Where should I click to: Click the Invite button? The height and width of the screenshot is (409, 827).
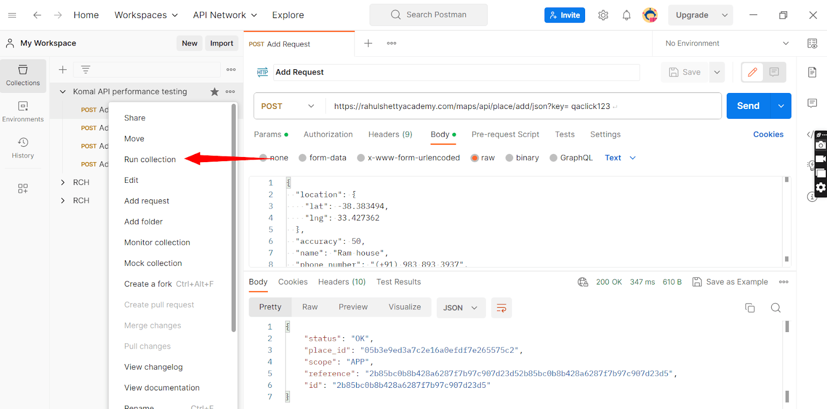point(564,15)
